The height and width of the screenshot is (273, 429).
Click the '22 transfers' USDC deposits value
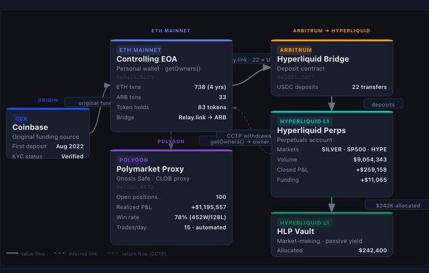[x=369, y=87]
